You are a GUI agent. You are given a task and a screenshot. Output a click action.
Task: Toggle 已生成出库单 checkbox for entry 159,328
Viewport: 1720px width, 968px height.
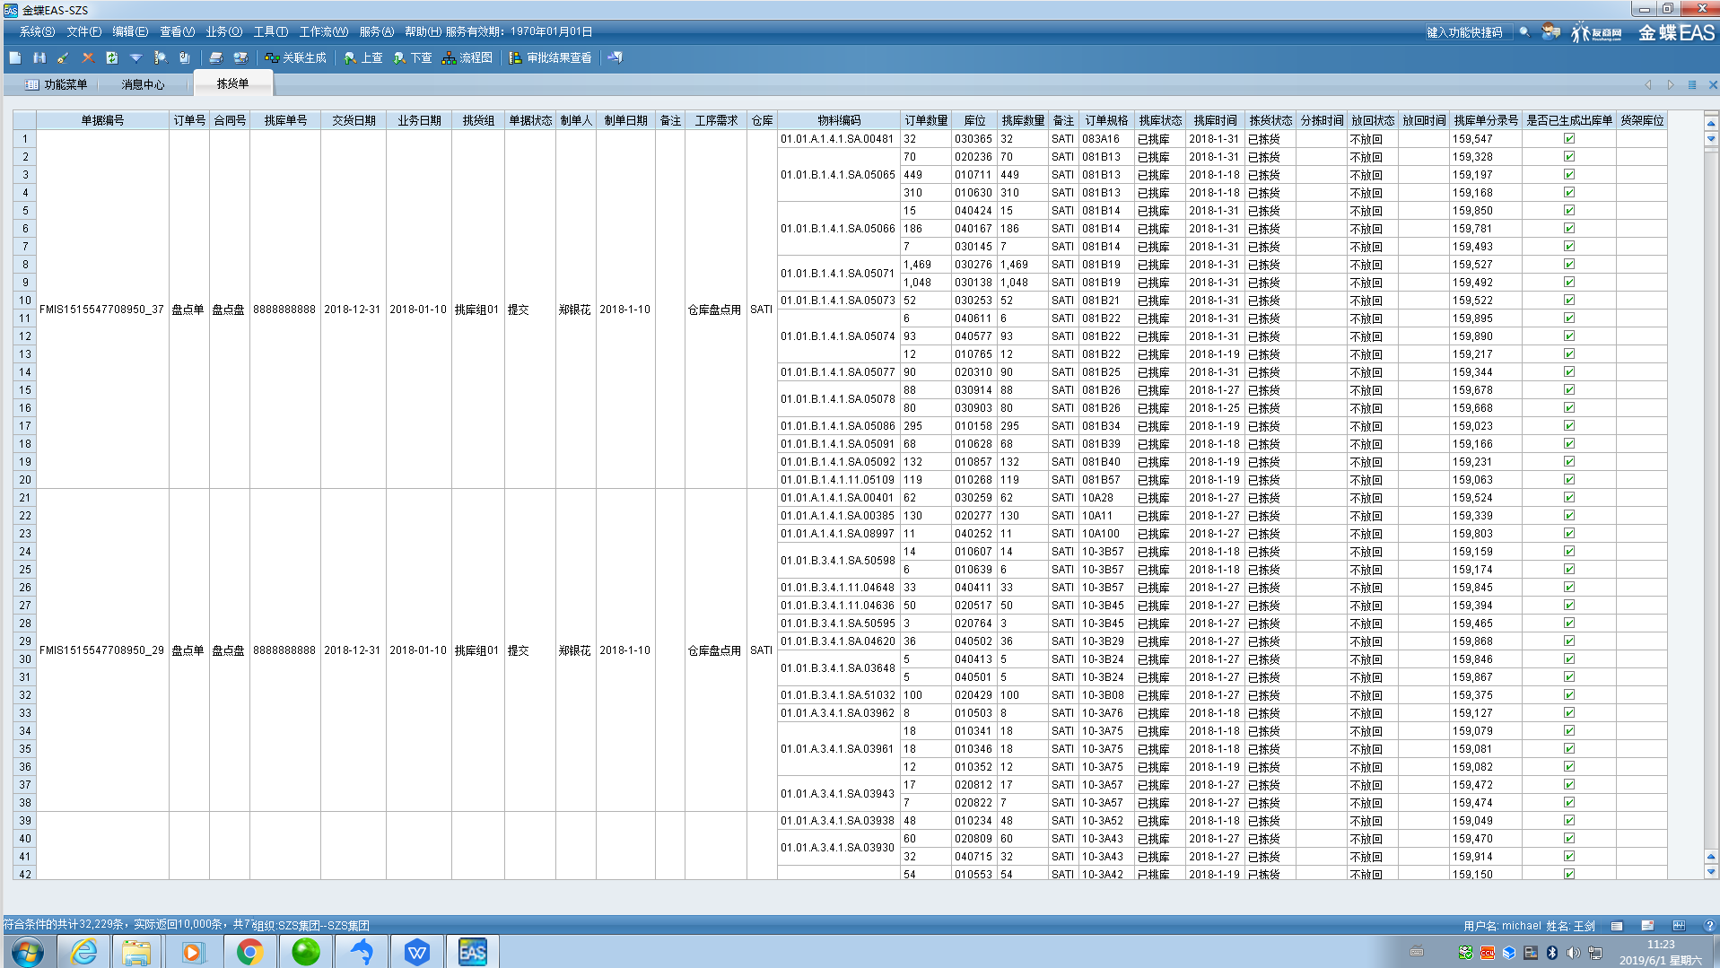[x=1568, y=156]
